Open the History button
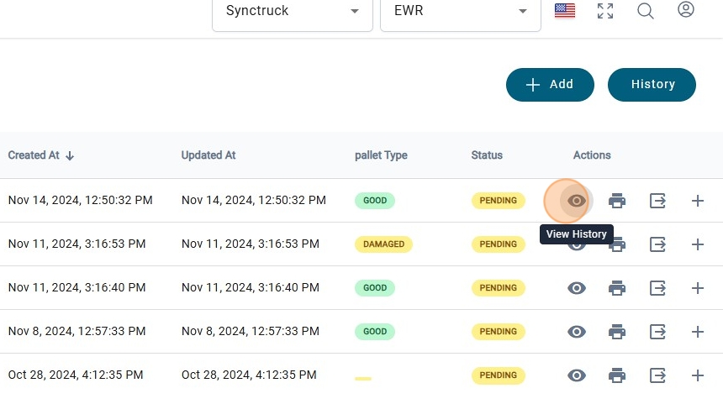723x404 pixels. coord(652,85)
